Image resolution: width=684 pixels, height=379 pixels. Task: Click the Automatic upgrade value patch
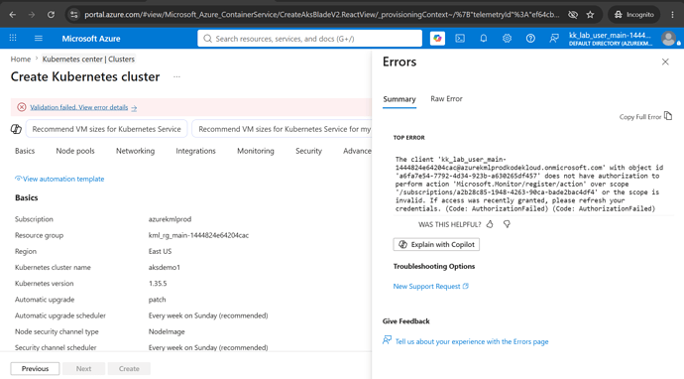click(x=157, y=300)
